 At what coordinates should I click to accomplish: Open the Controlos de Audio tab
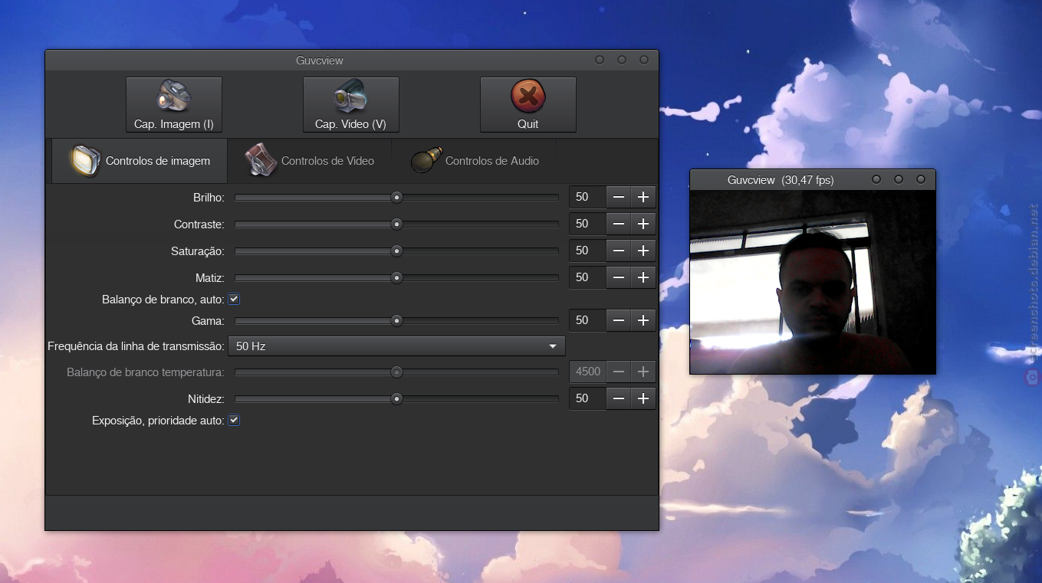474,161
